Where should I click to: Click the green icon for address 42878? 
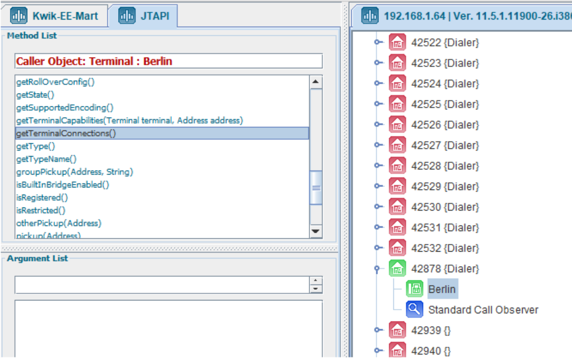coord(397,269)
